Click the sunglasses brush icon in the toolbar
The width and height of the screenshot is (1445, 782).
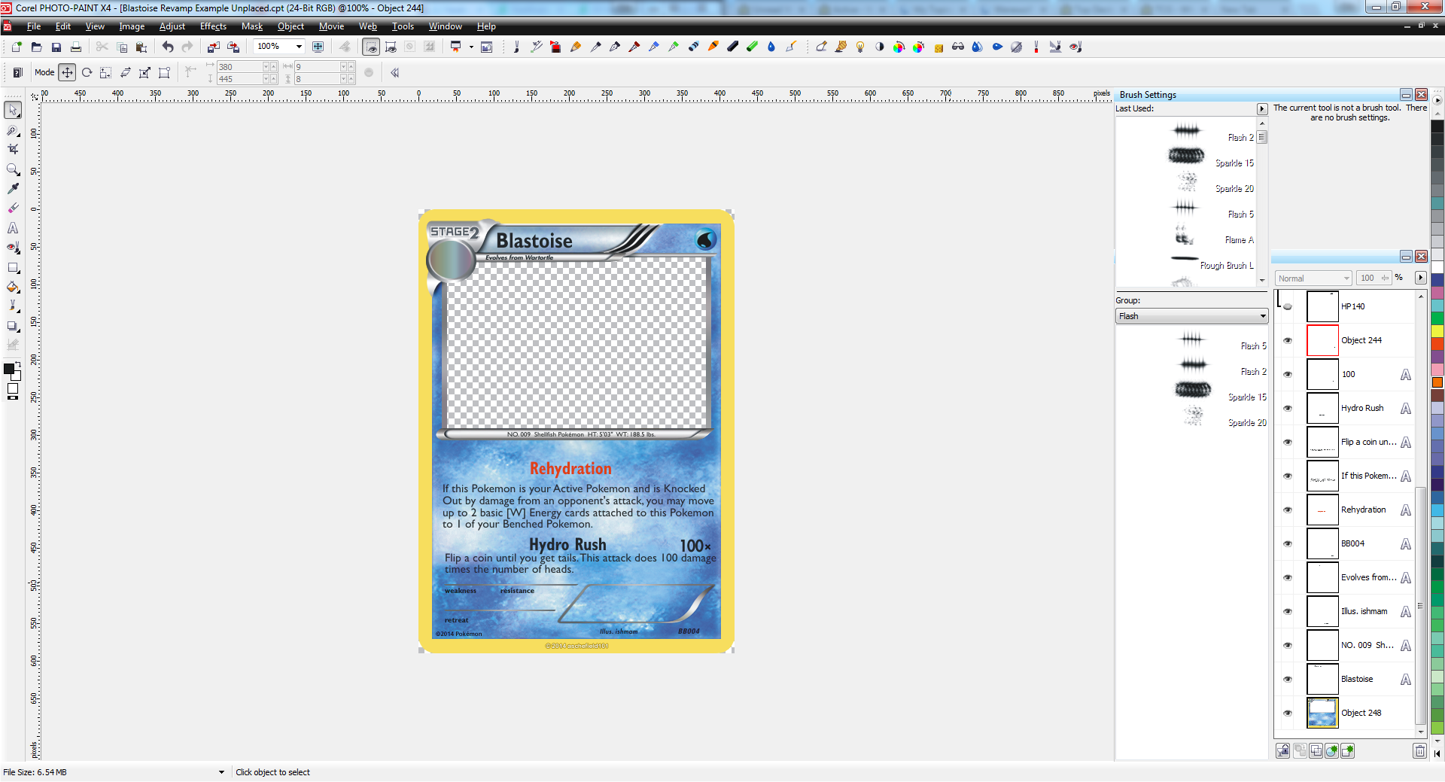pyautogui.click(x=958, y=47)
